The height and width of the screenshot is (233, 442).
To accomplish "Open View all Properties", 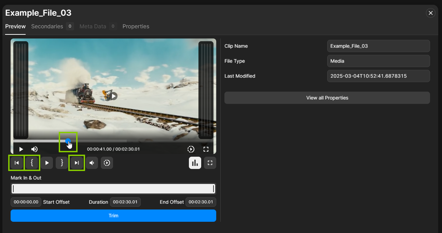I will 327,98.
